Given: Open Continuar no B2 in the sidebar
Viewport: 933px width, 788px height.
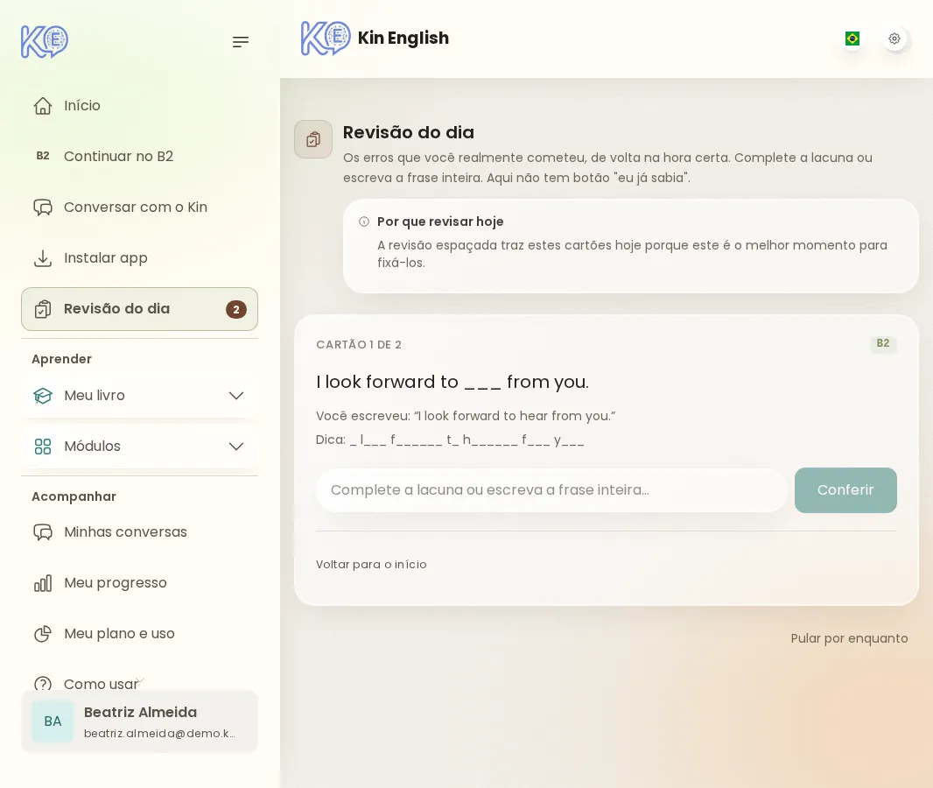Looking at the screenshot, I should pyautogui.click(x=140, y=157).
